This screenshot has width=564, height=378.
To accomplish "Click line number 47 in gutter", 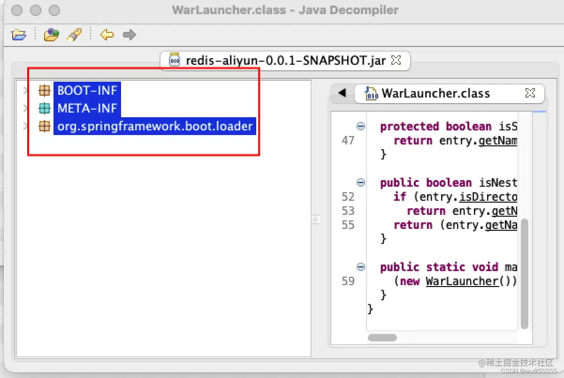I will coord(348,140).
